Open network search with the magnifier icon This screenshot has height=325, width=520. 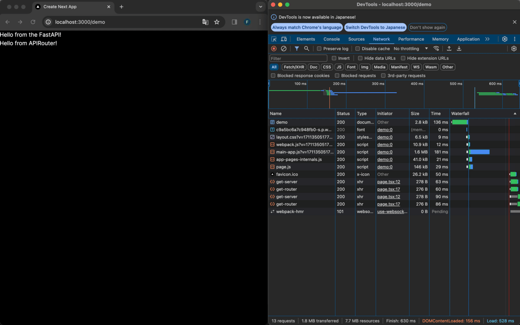point(307,49)
